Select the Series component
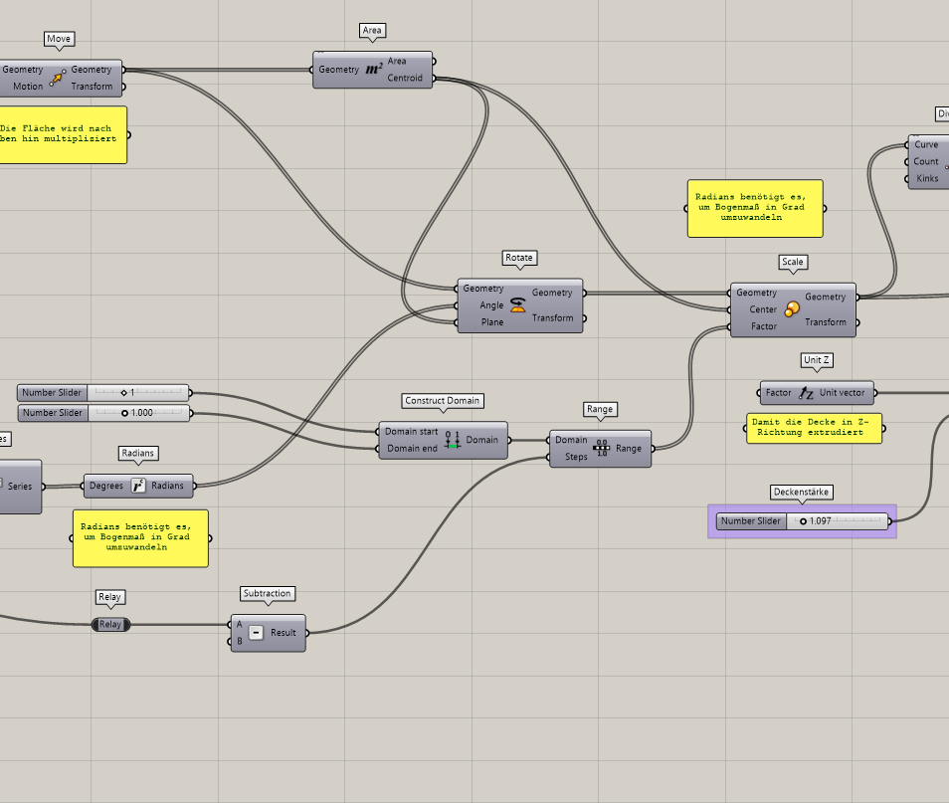The height and width of the screenshot is (803, 949). [x=20, y=487]
